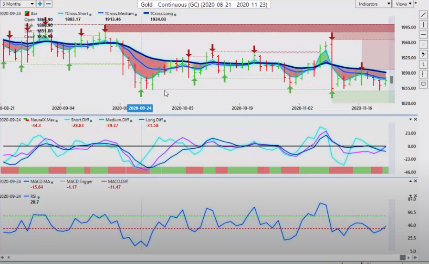The height and width of the screenshot is (264, 429).
Task: Click the Gold - Continuous (GC) title field
Action: click(x=204, y=4)
